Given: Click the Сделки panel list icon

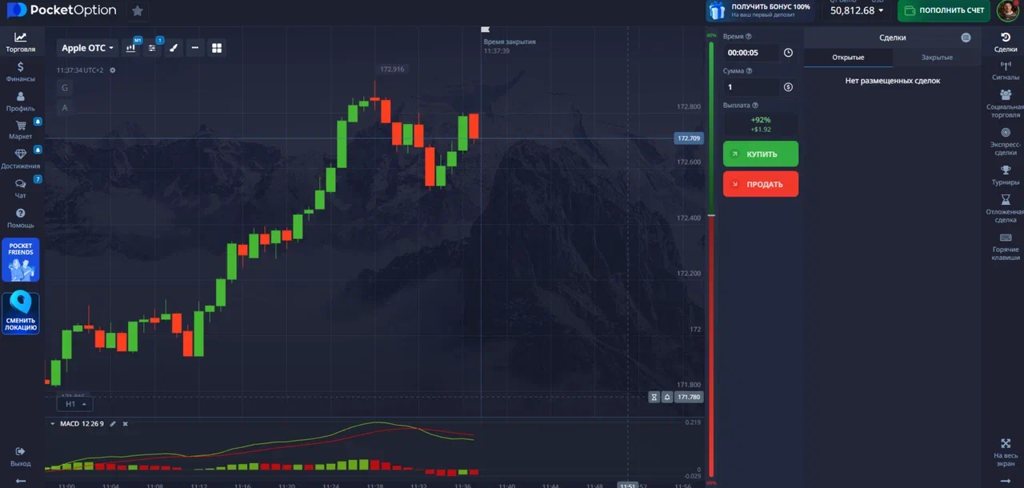Looking at the screenshot, I should point(966,38).
